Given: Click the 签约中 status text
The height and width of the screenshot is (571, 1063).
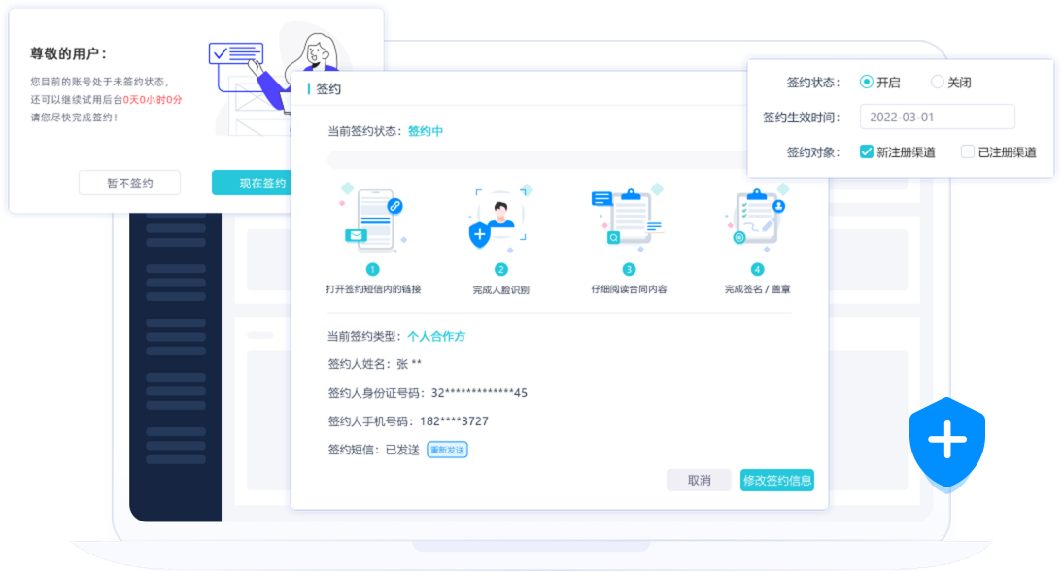Looking at the screenshot, I should [x=425, y=131].
